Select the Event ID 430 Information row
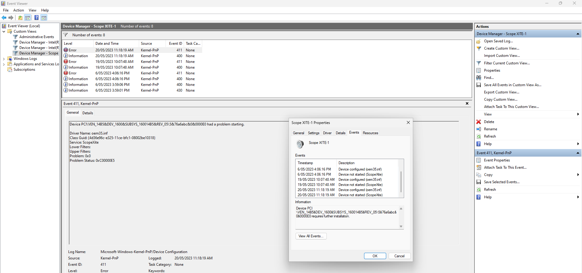 (132, 90)
